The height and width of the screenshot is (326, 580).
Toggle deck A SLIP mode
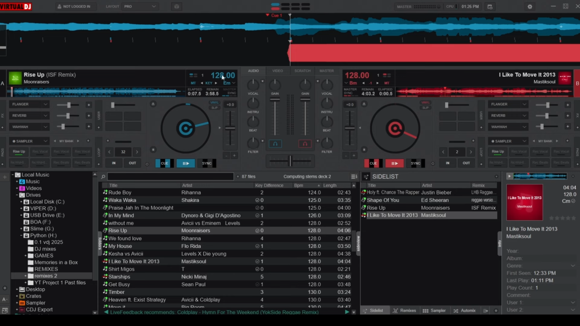[214, 108]
